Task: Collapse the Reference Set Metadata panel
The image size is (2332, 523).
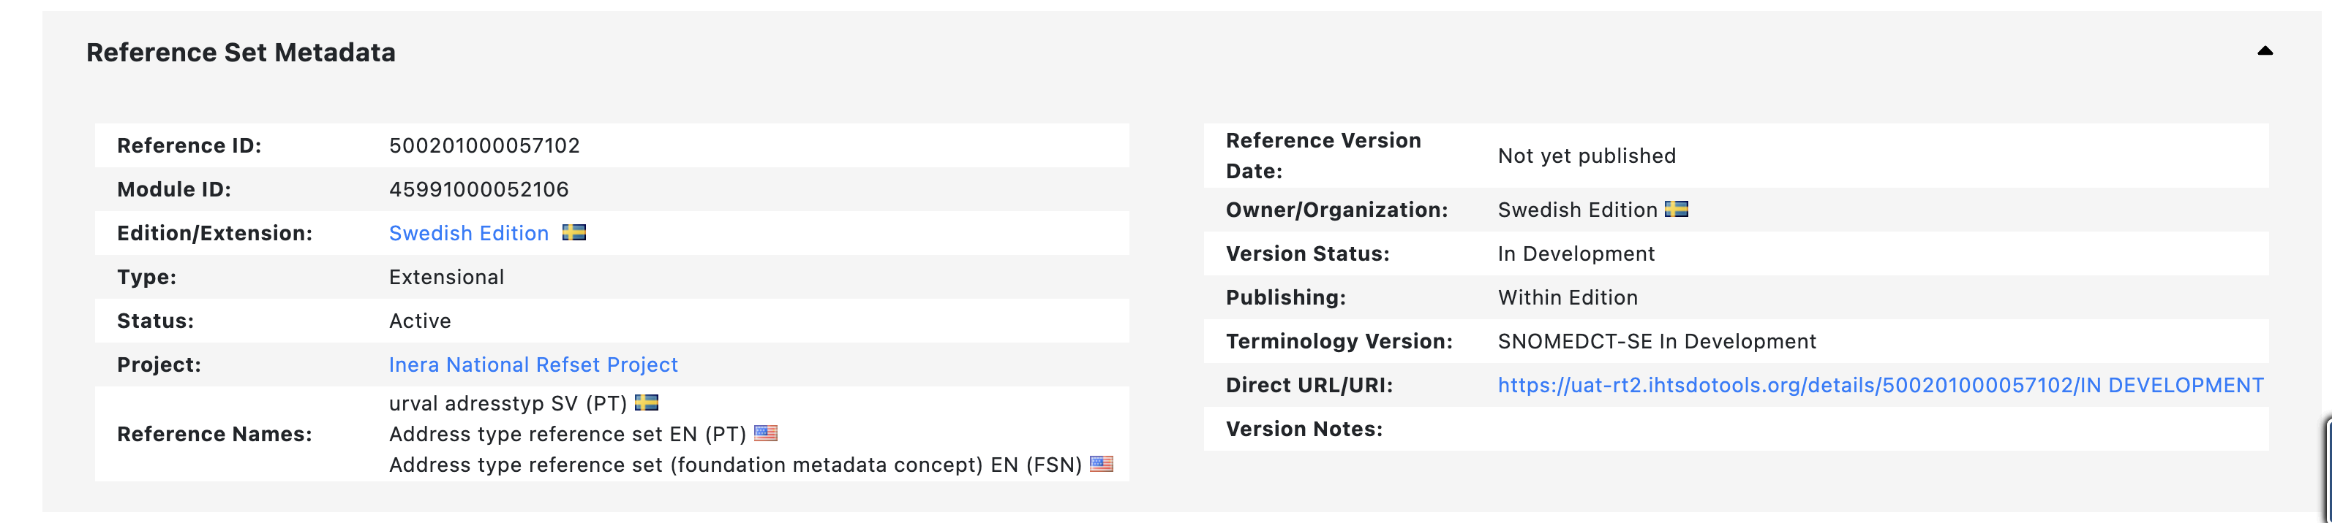Action: tap(2264, 51)
